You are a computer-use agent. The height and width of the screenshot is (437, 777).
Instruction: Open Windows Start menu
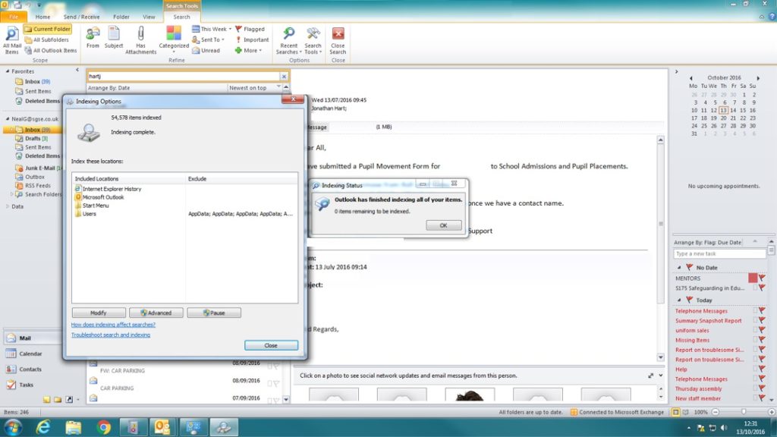coord(13,426)
